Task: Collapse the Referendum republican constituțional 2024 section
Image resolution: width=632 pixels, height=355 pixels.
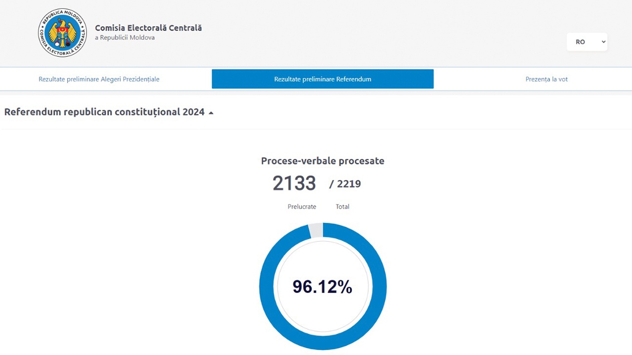Action: 109,112
